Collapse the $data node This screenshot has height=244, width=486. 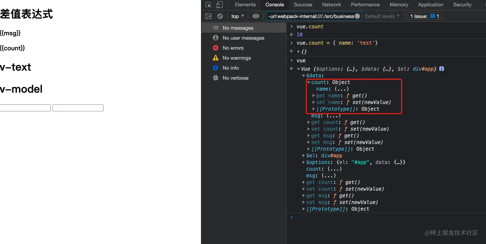click(x=304, y=76)
